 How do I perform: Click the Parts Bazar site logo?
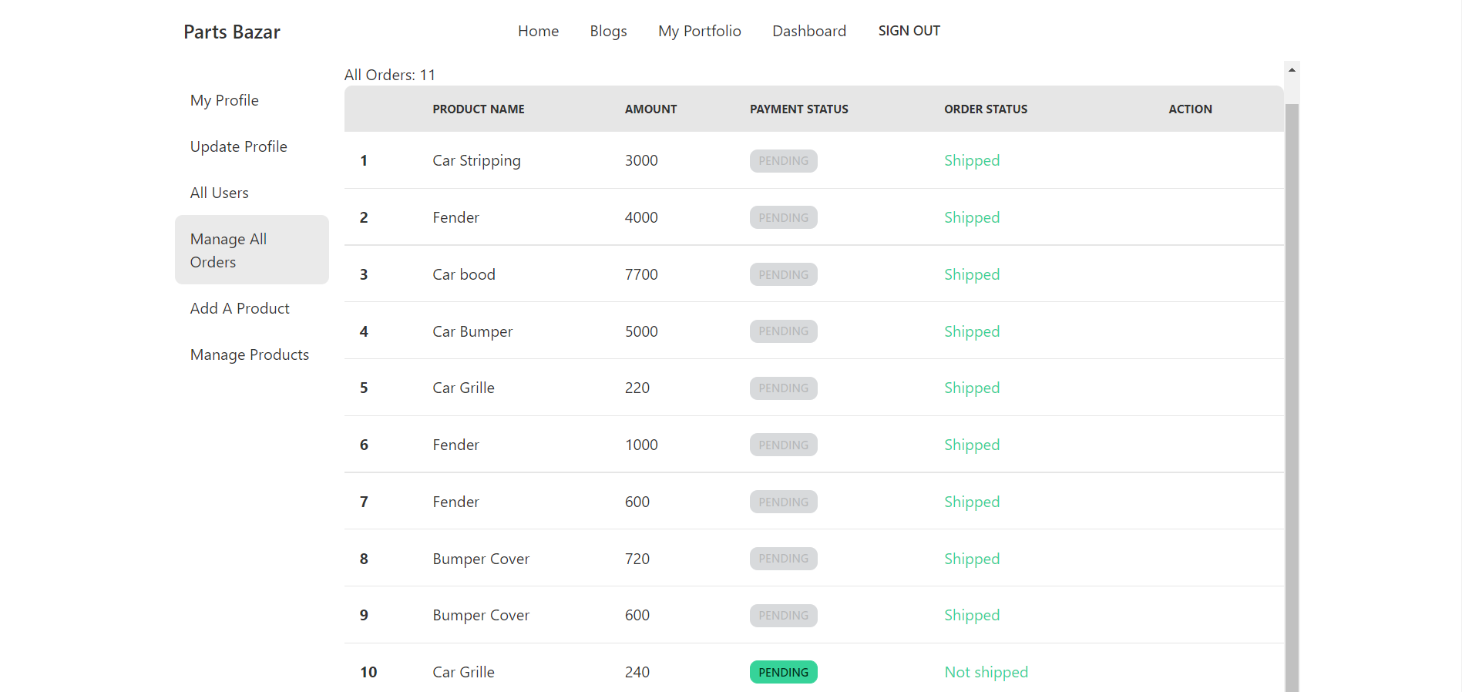click(231, 32)
